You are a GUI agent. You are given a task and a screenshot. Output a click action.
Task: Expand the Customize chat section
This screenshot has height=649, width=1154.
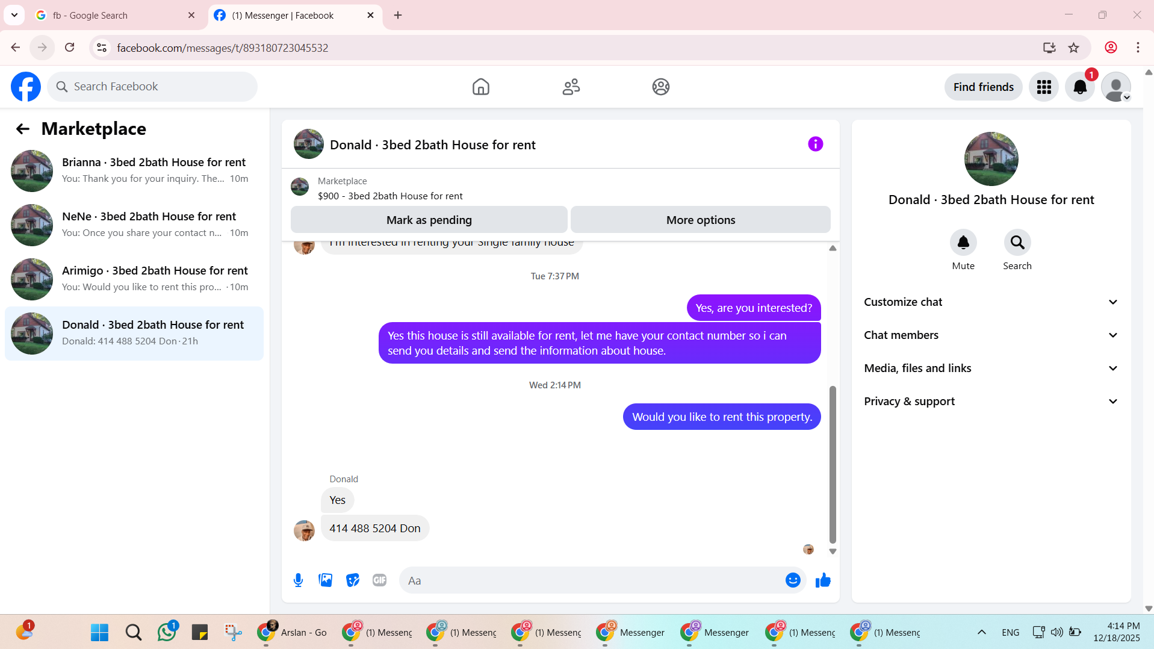coord(991,302)
